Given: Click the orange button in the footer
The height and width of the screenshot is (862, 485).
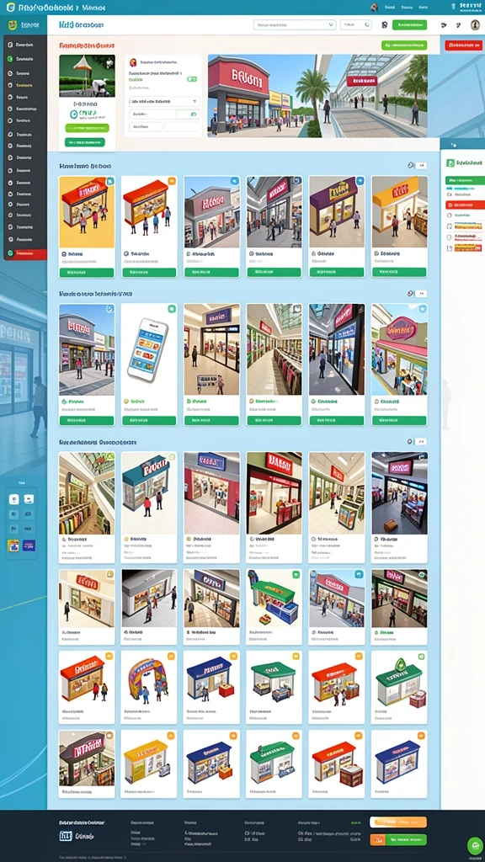Looking at the screenshot, I should point(398,822).
